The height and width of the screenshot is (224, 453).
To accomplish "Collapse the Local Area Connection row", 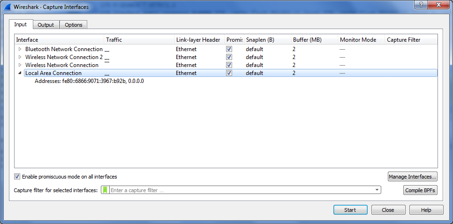I will pos(20,73).
